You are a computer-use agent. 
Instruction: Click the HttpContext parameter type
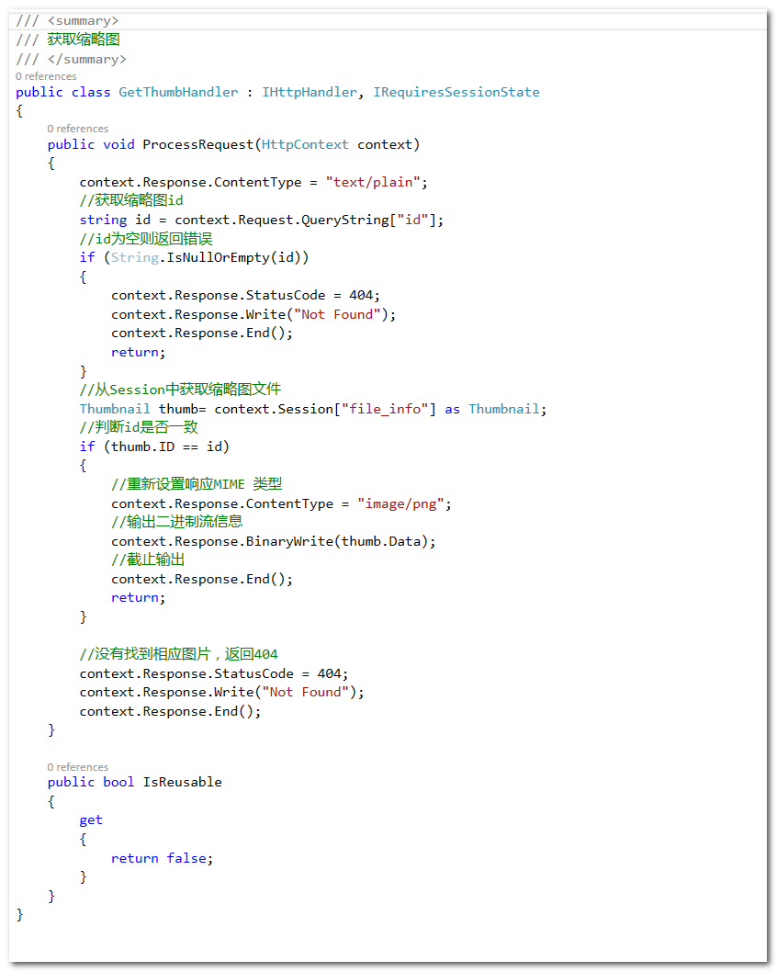[305, 144]
